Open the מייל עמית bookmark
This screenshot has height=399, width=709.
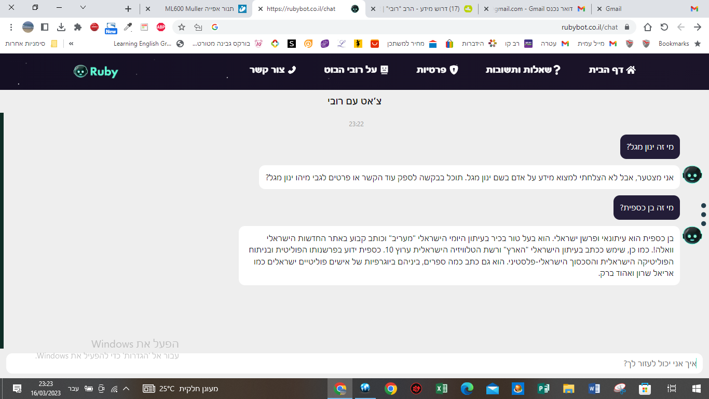[x=597, y=44]
